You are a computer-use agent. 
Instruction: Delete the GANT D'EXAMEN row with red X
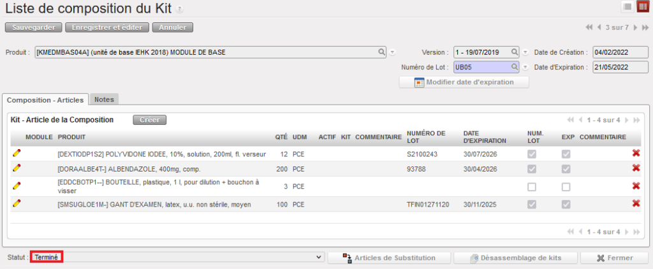(636, 203)
